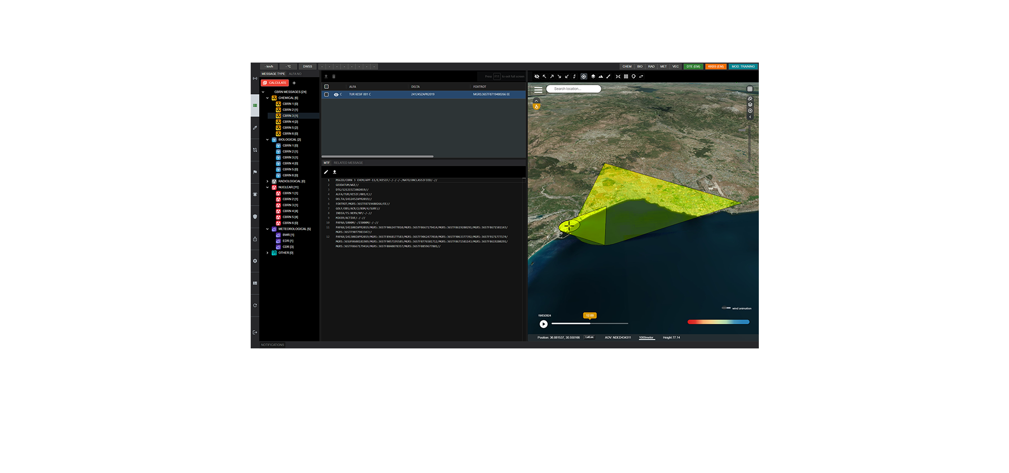
Task: Collapse the CHEMICAL tree group
Action: click(267, 98)
